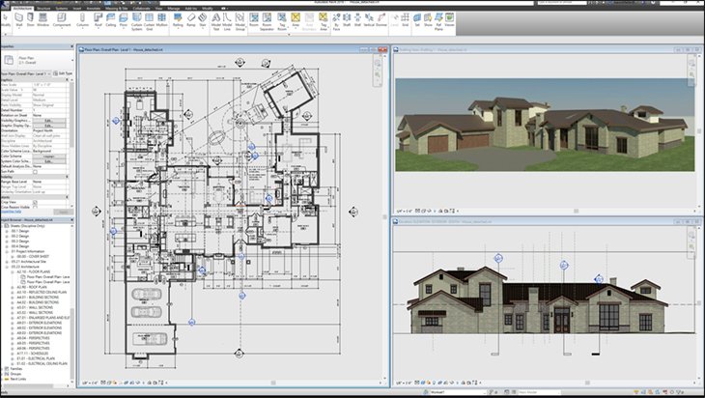Click Edit Type in Properties panel

click(64, 72)
